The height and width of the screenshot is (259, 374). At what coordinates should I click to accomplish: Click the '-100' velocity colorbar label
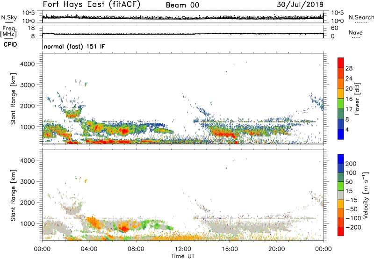353,218
